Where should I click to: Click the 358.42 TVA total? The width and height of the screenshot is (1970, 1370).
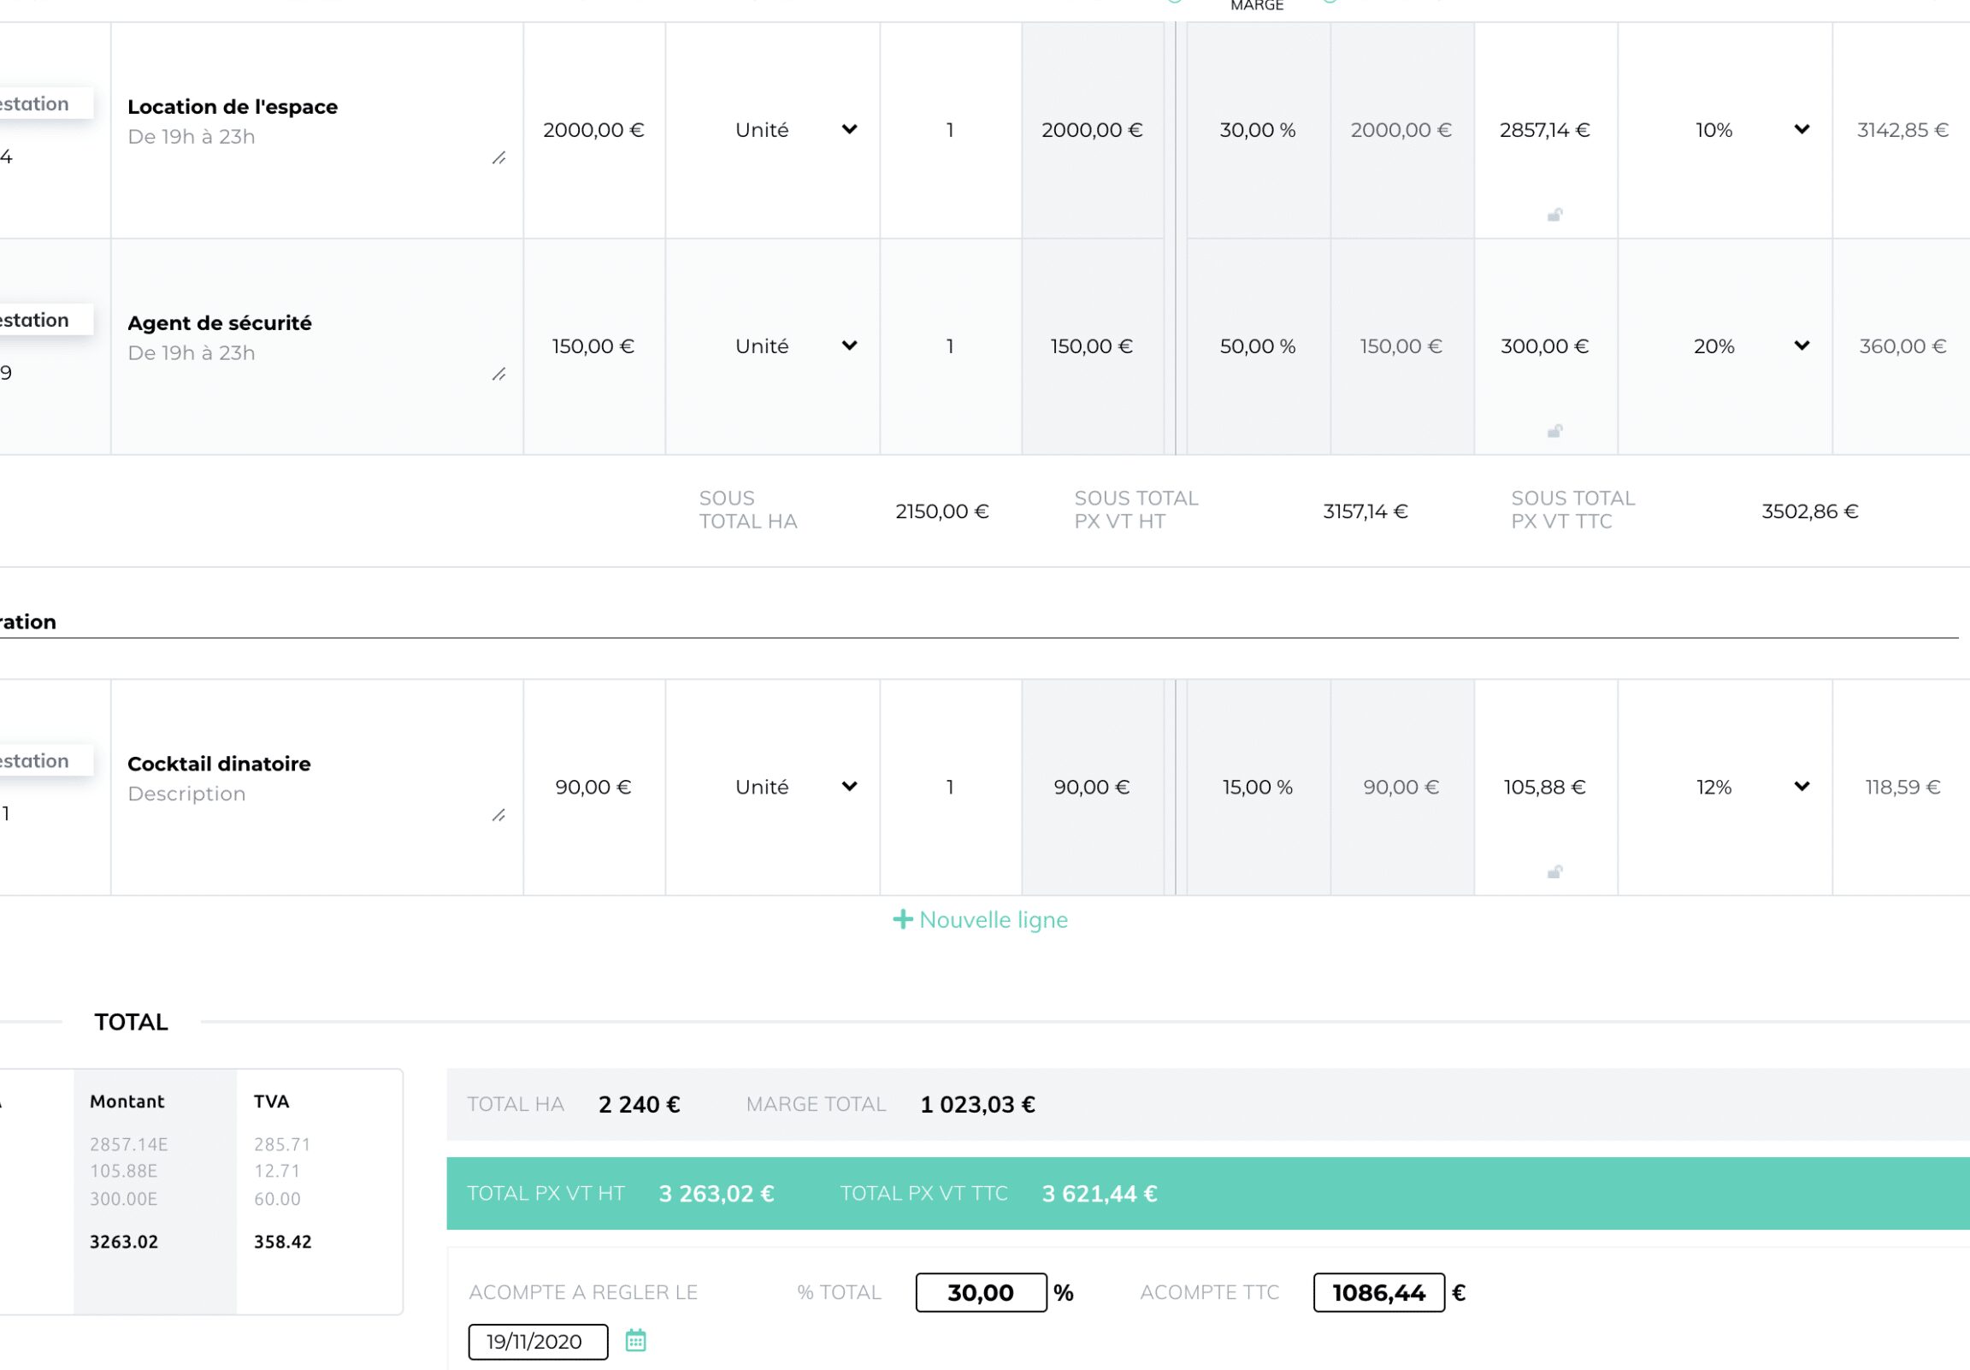pyautogui.click(x=282, y=1243)
